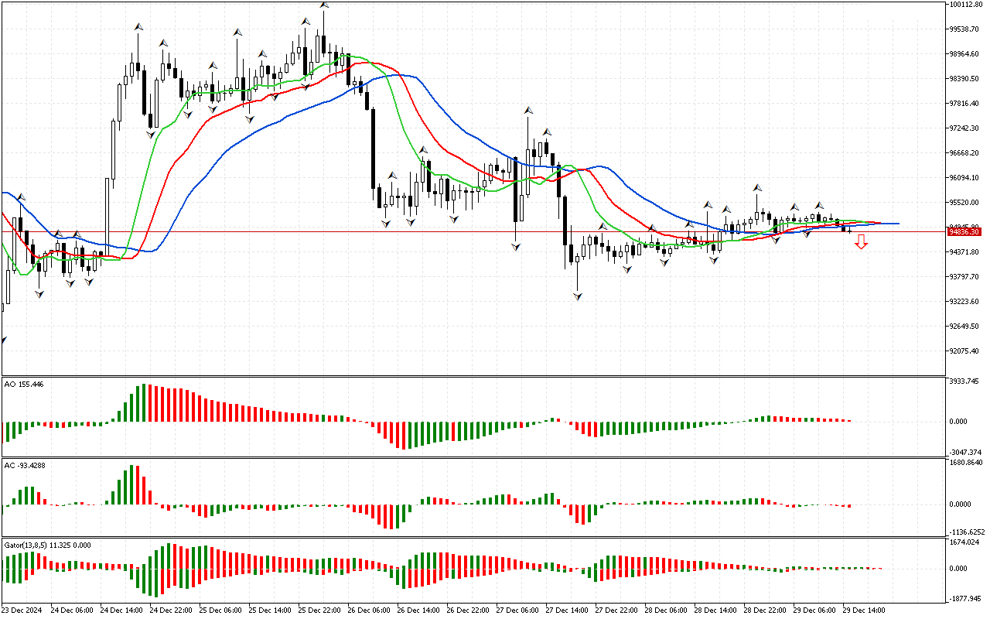Click the 99538.70 price level
Image resolution: width=990 pixels, height=619 pixels.
click(965, 29)
